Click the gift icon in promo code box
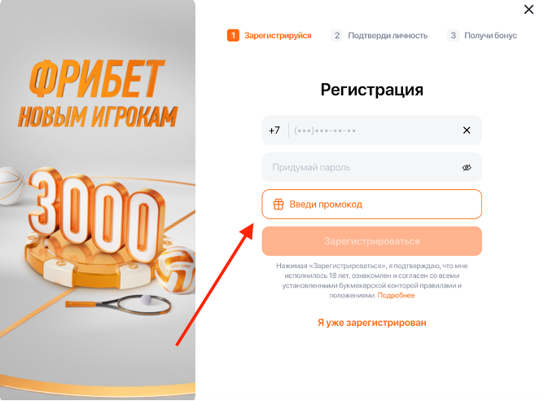 pyautogui.click(x=279, y=204)
